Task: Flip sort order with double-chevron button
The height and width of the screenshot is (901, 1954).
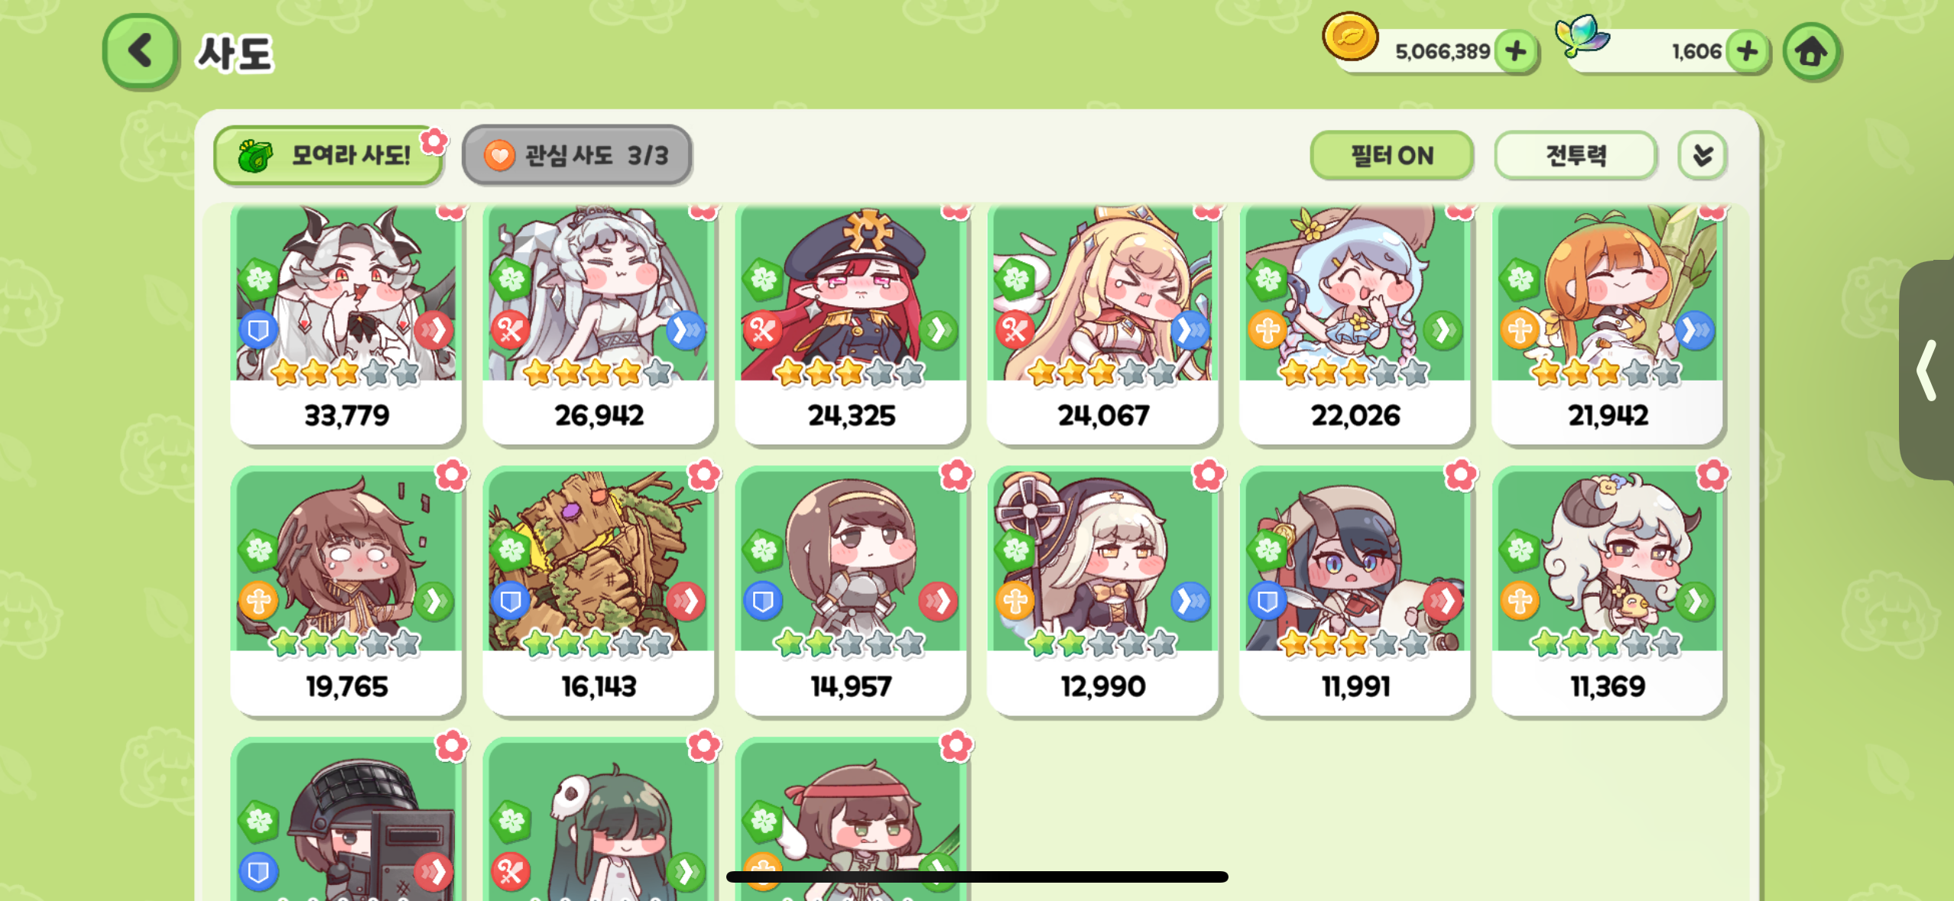Action: 1702,156
